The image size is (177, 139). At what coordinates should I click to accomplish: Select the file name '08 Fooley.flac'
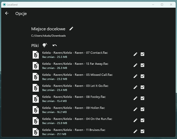(x=96, y=97)
